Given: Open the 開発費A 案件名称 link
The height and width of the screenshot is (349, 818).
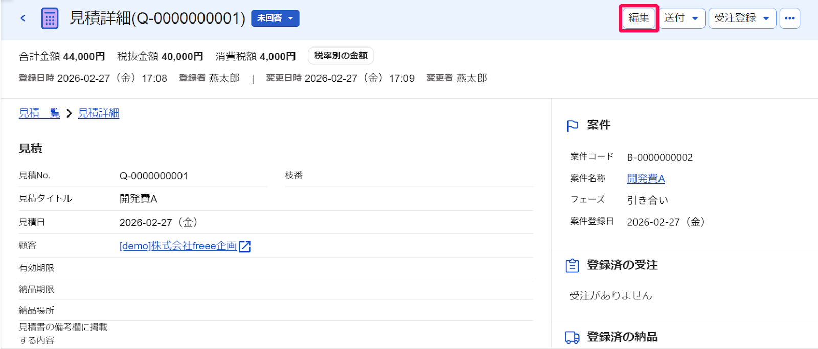Looking at the screenshot, I should pyautogui.click(x=646, y=178).
